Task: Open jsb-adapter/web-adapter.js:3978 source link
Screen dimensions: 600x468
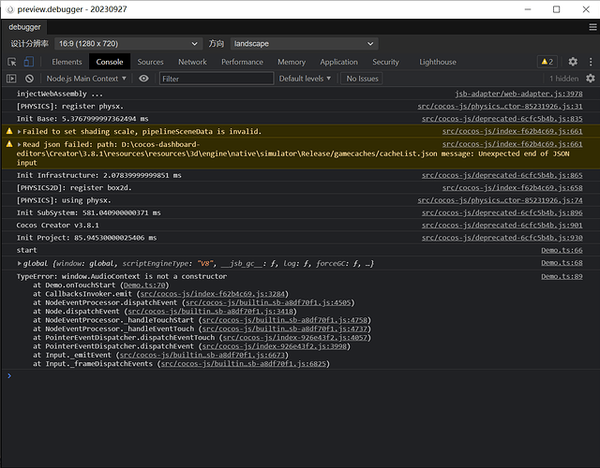Action: (518, 94)
